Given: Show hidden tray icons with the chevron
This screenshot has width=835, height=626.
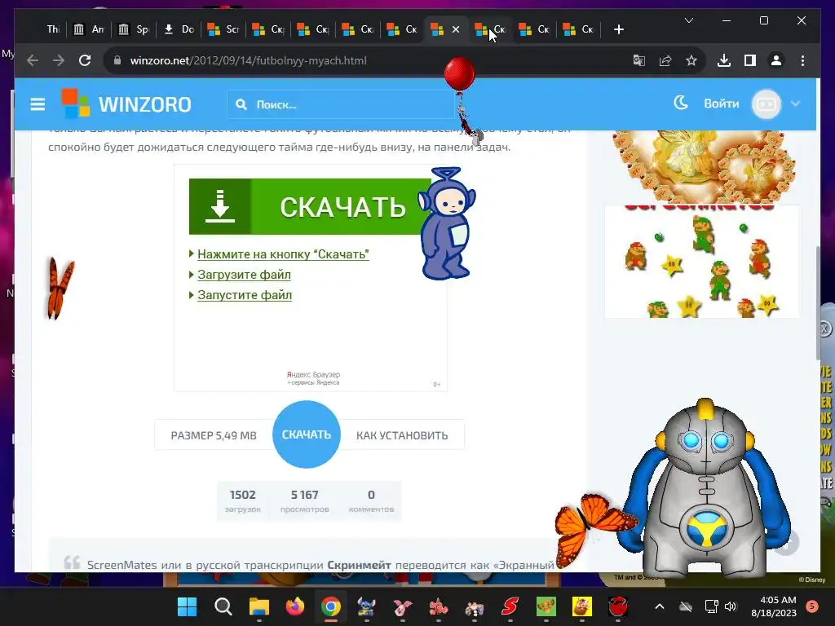Looking at the screenshot, I should (x=659, y=606).
